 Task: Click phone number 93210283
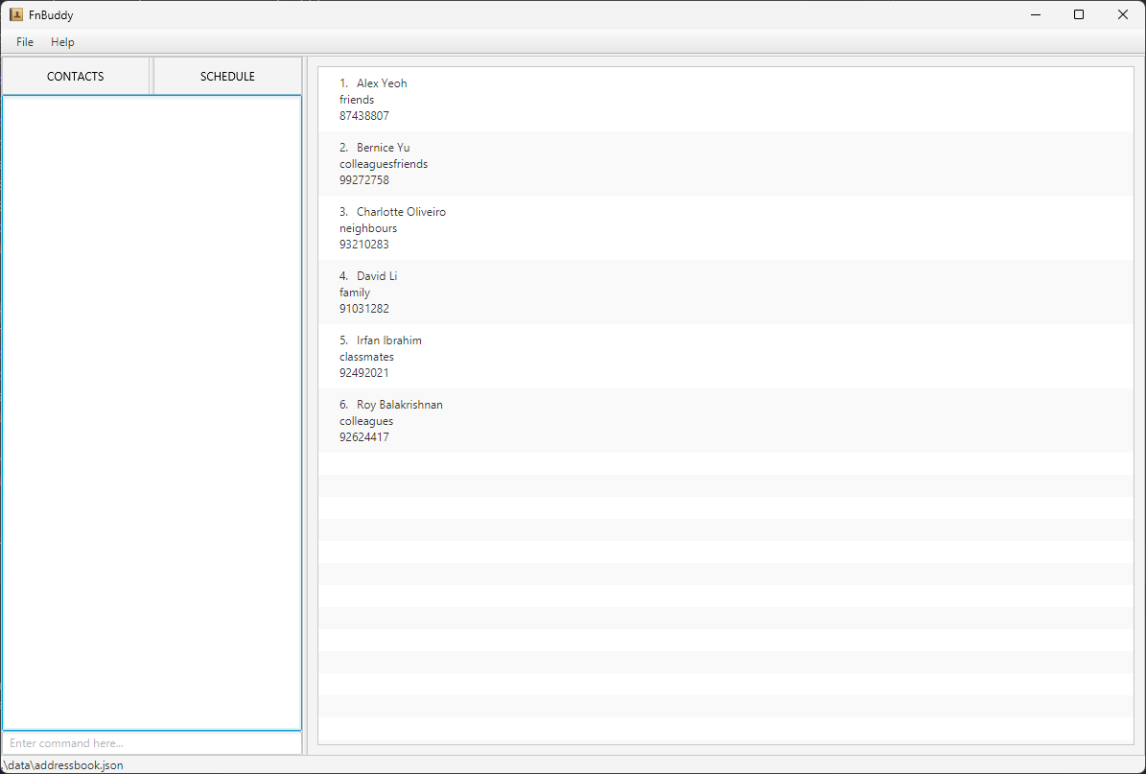click(364, 245)
